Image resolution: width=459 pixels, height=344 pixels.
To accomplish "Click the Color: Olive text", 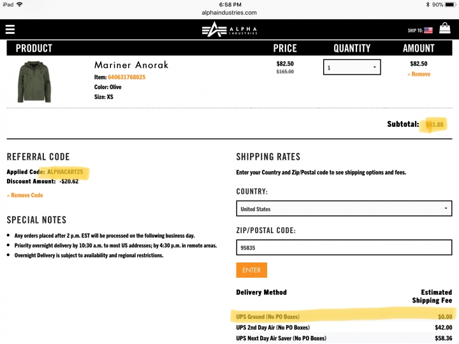I will click(108, 87).
